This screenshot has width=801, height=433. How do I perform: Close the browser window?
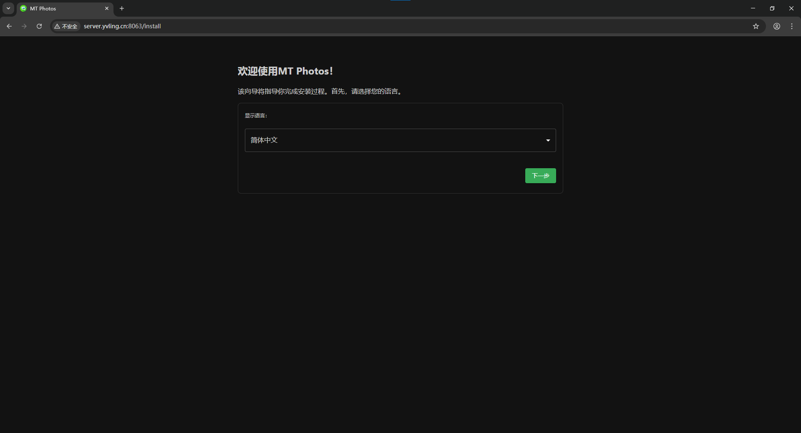791,8
